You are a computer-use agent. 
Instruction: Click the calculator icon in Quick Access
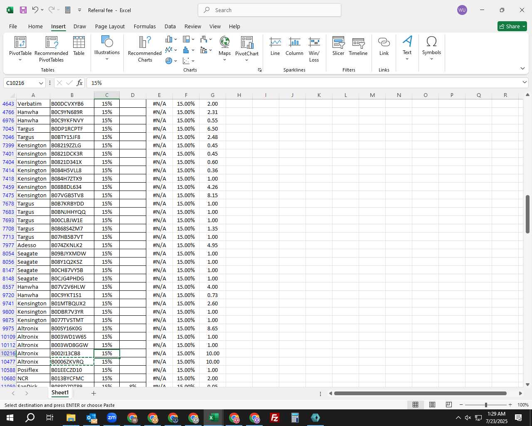68,10
